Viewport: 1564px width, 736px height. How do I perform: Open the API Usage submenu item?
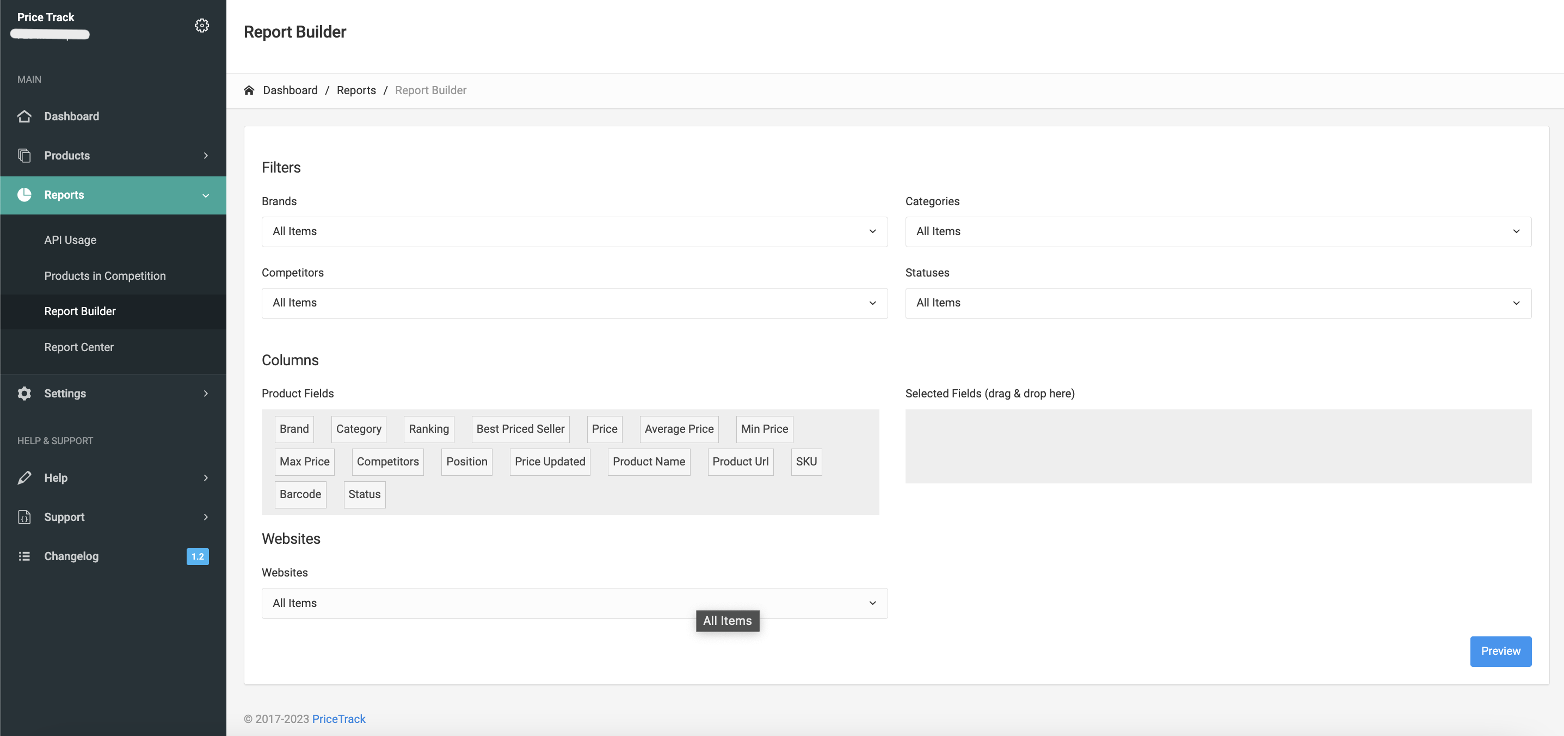pyautogui.click(x=70, y=240)
